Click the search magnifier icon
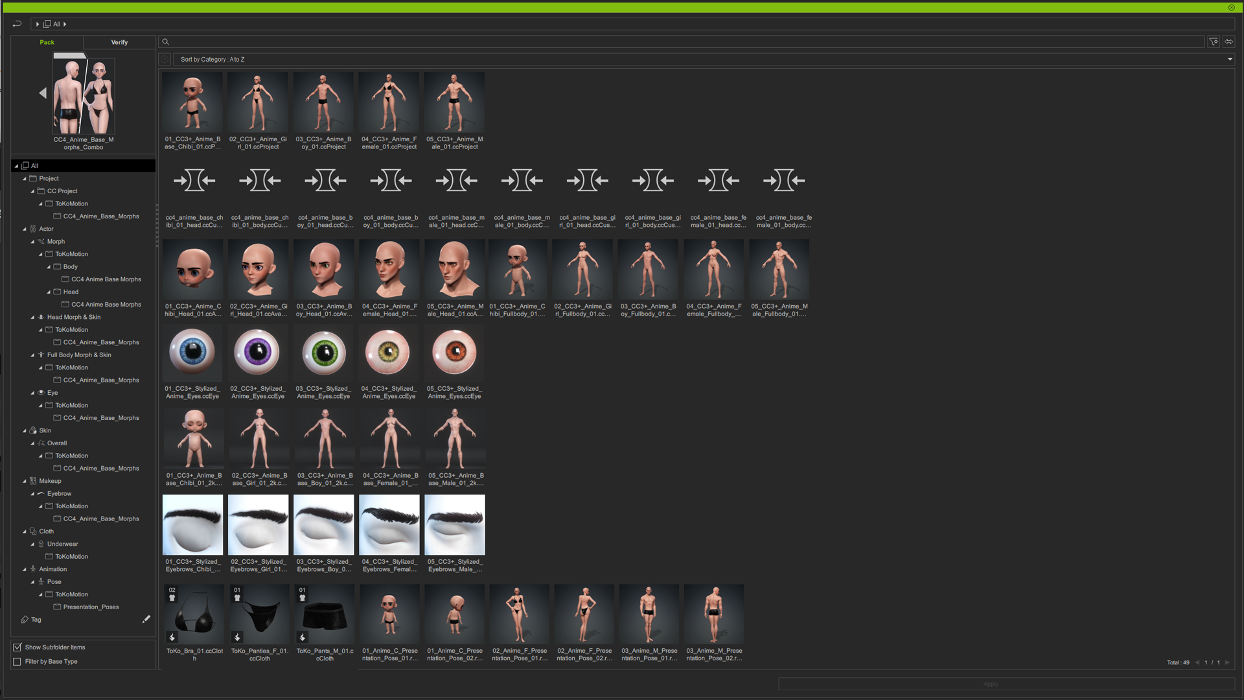Image resolution: width=1244 pixels, height=700 pixels. pos(166,41)
